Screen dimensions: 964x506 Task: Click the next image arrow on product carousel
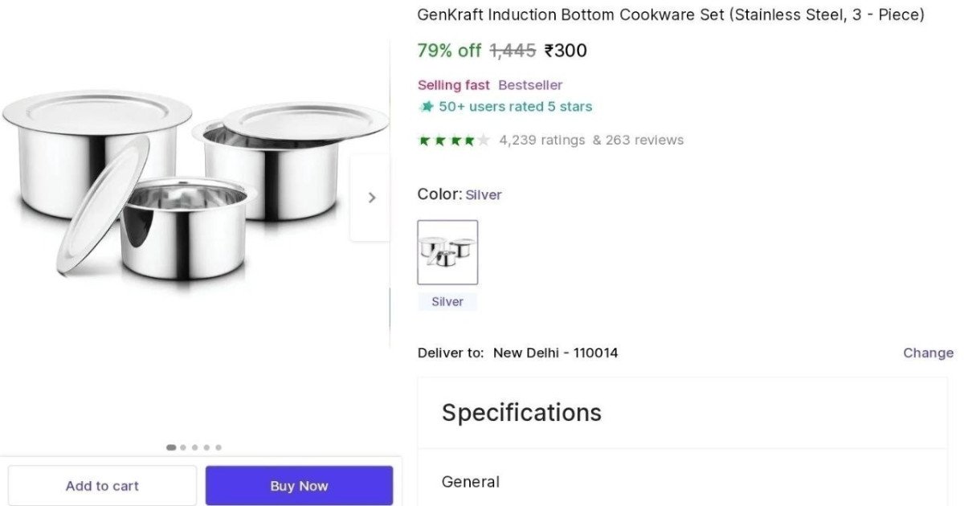point(371,196)
